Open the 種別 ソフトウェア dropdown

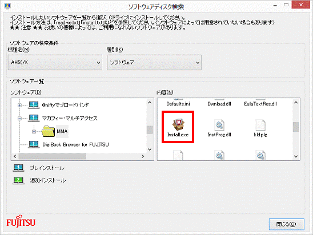coord(154,62)
